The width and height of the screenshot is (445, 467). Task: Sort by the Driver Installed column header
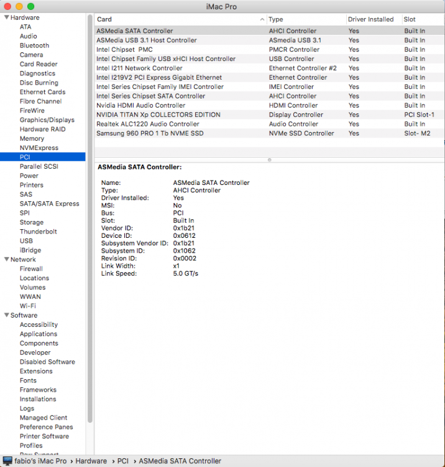click(x=374, y=19)
